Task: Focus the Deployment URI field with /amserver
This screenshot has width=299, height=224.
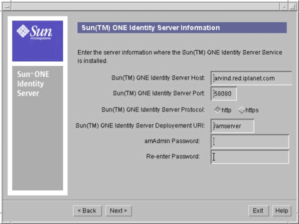Action: 232,126
